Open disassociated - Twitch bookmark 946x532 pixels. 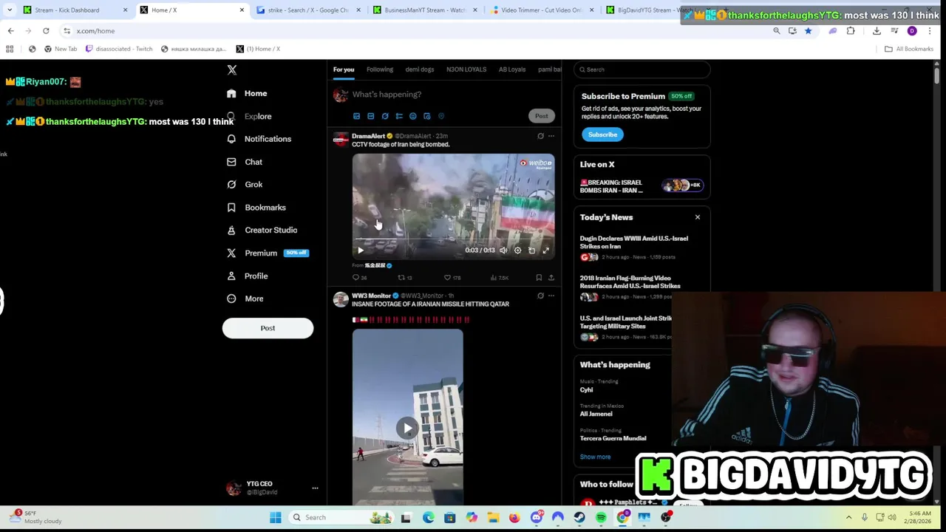pyautogui.click(x=118, y=49)
